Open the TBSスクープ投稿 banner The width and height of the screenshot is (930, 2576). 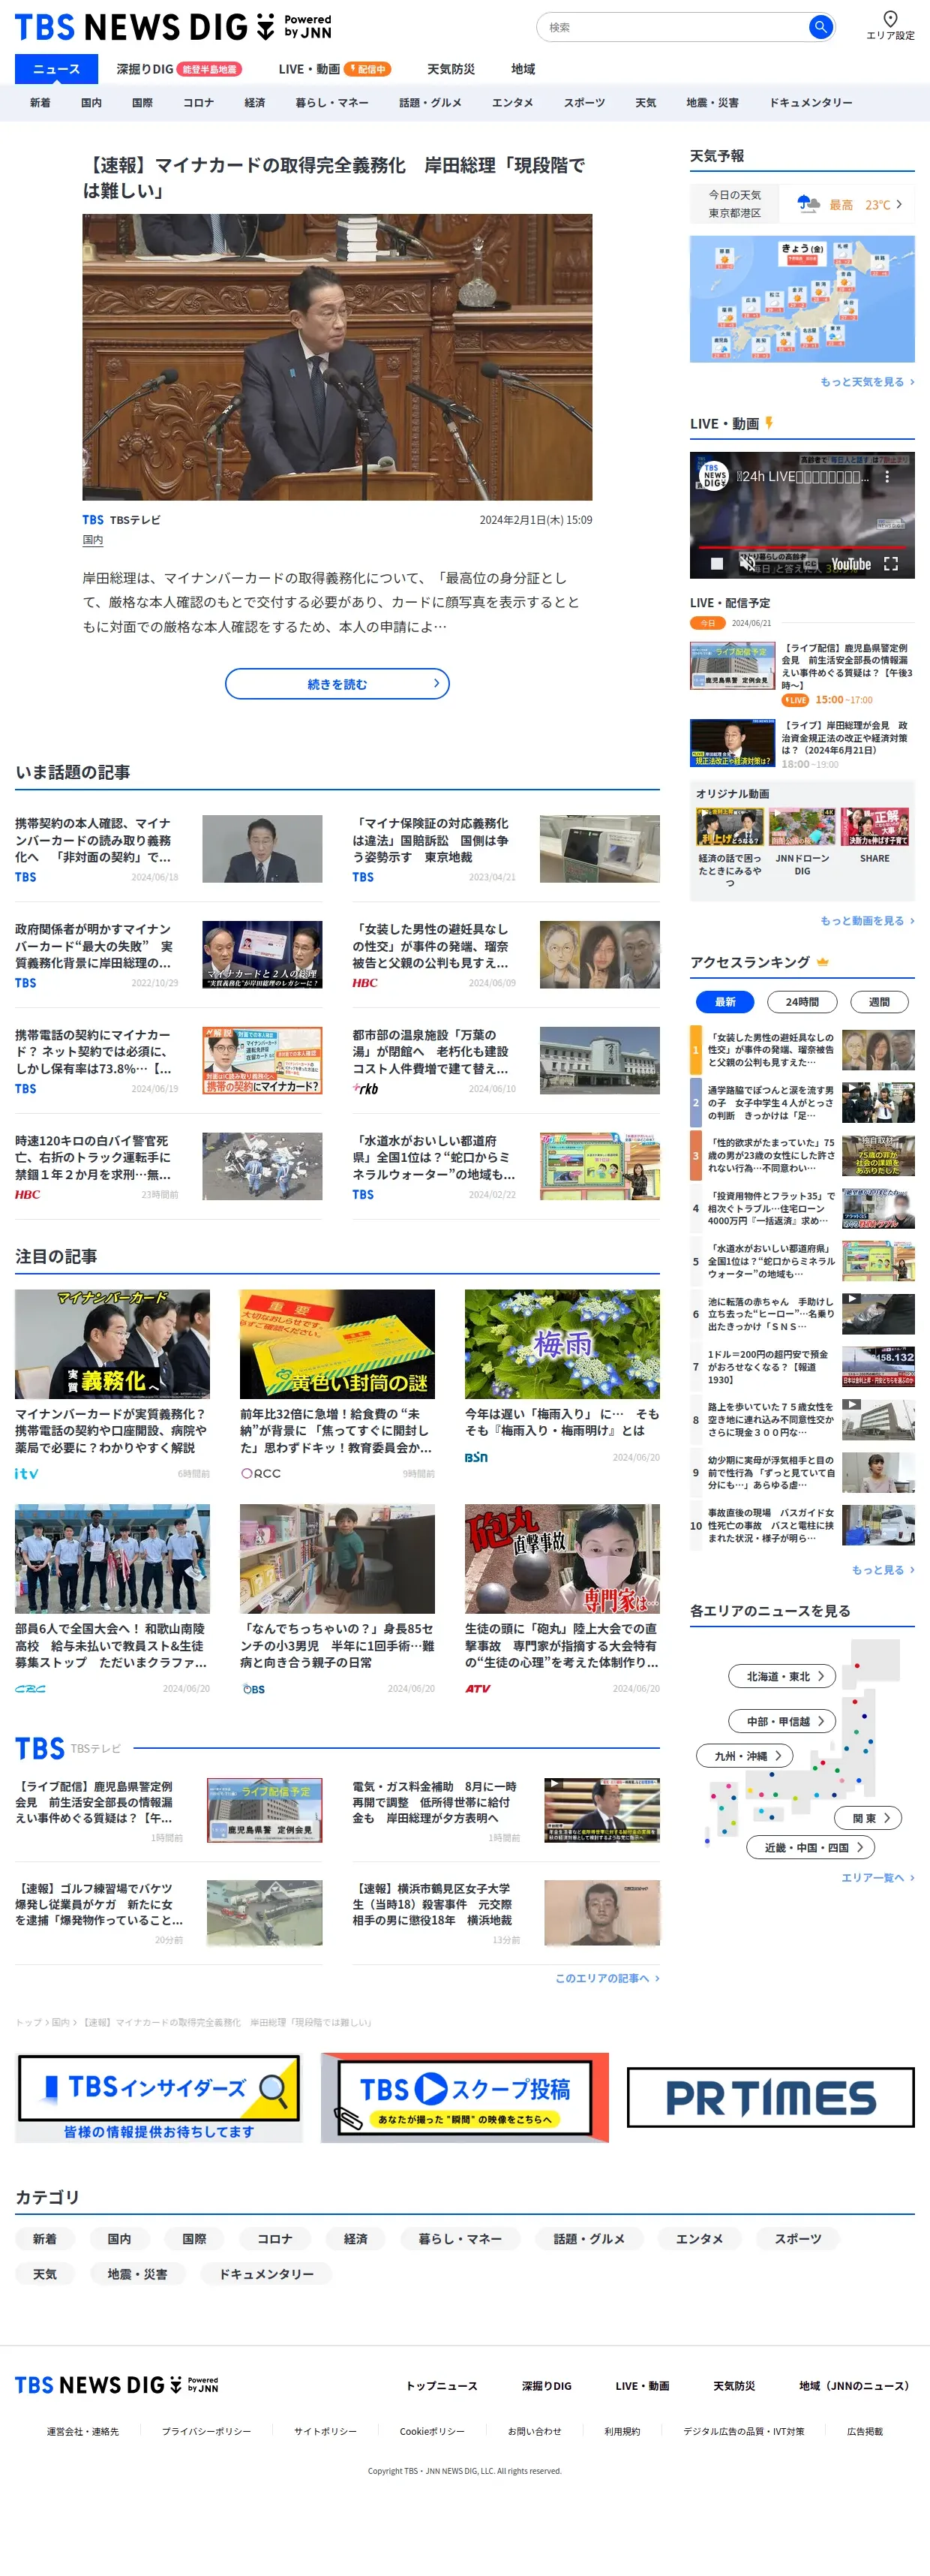tap(464, 2097)
